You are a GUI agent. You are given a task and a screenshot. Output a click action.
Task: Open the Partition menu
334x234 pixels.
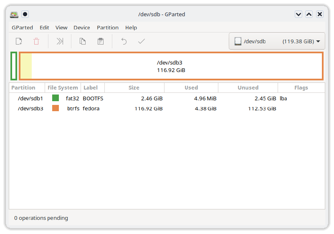coord(108,27)
